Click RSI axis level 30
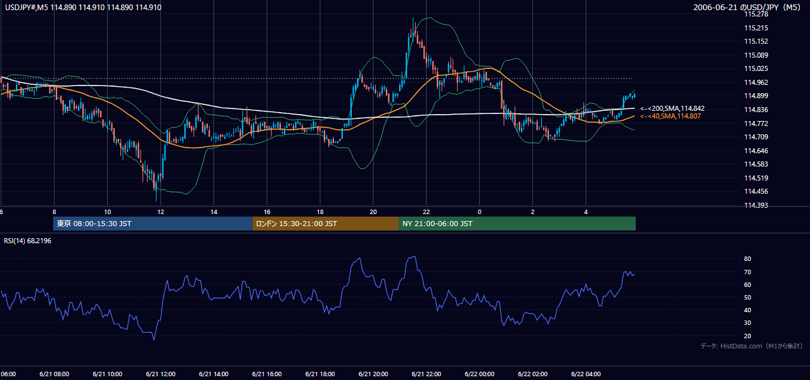The width and height of the screenshot is (810, 380). click(x=747, y=323)
